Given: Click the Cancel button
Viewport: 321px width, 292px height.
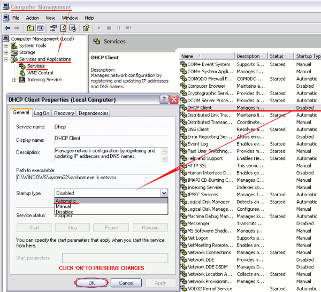Looking at the screenshot, I should tap(126, 283).
